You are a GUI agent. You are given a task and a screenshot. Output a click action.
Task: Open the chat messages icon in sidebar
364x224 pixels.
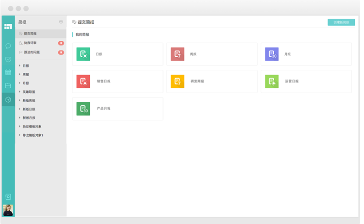tap(8, 46)
